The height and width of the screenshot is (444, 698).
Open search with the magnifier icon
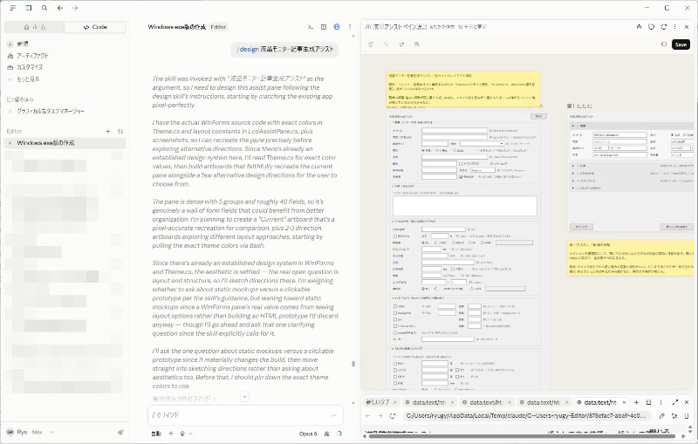pos(44,8)
